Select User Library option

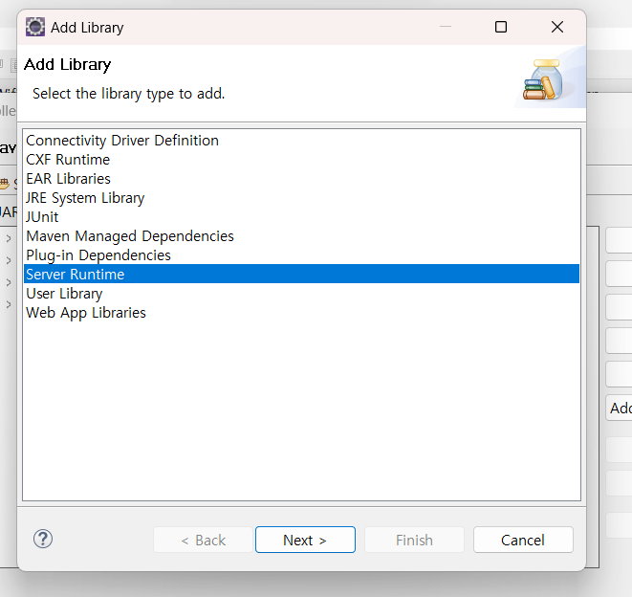(301, 294)
